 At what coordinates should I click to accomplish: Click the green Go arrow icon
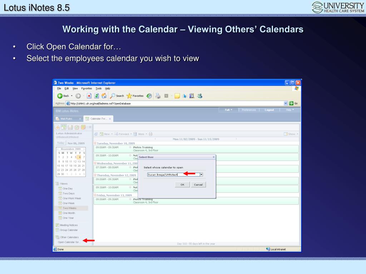pyautogui.click(x=291, y=103)
